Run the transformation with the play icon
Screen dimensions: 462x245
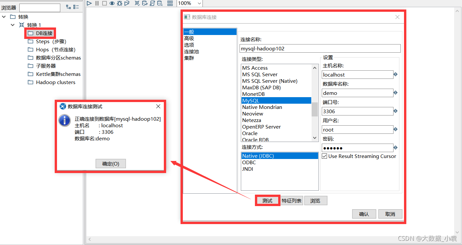tap(89, 3)
